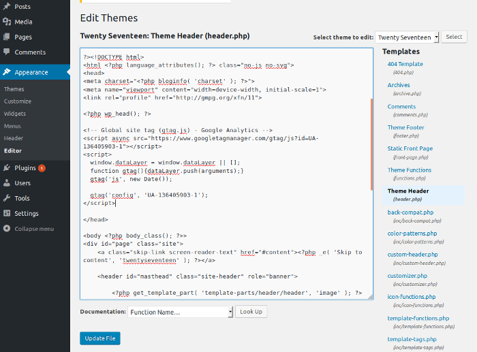The image size is (477, 352).
Task: Open the Static Front Page template
Action: (x=410, y=148)
